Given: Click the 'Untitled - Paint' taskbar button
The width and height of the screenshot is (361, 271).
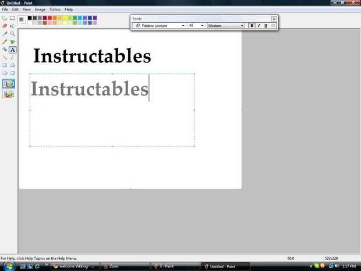Looking at the screenshot, I should [225, 266].
